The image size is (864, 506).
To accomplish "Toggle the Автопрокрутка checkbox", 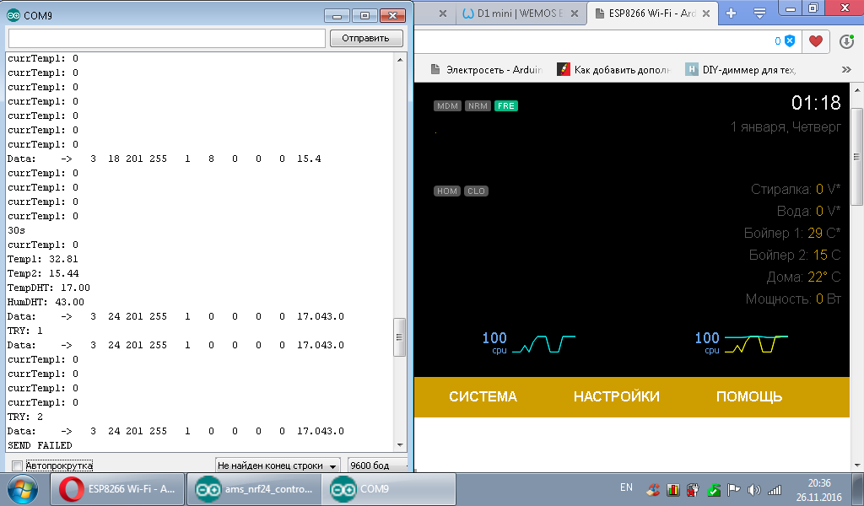I will pyautogui.click(x=17, y=466).
